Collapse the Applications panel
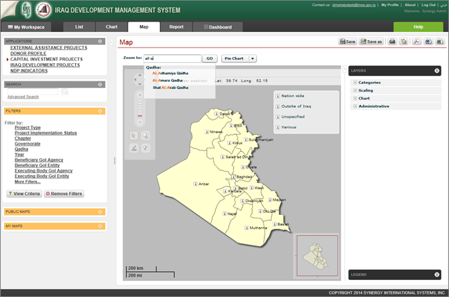The width and height of the screenshot is (449, 297). pos(100,41)
